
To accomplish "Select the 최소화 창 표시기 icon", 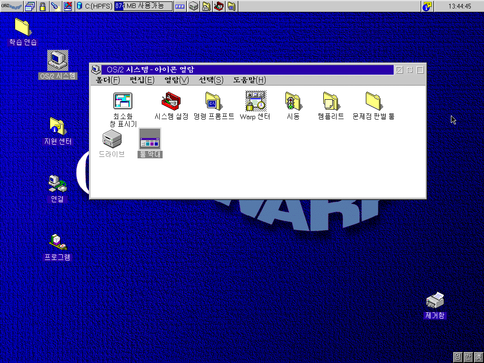I will [x=123, y=110].
